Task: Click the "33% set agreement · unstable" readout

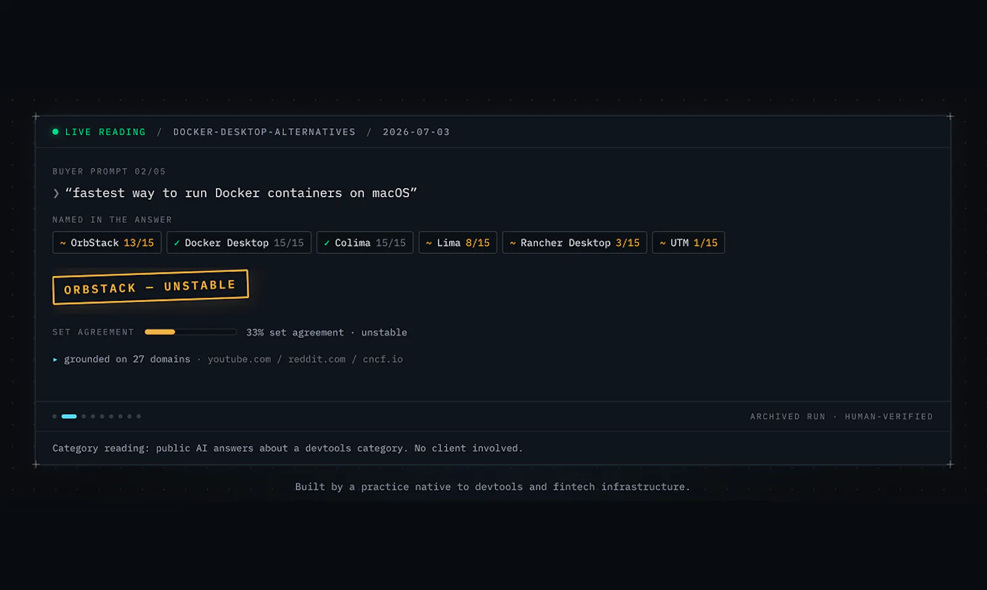Action: (x=326, y=332)
